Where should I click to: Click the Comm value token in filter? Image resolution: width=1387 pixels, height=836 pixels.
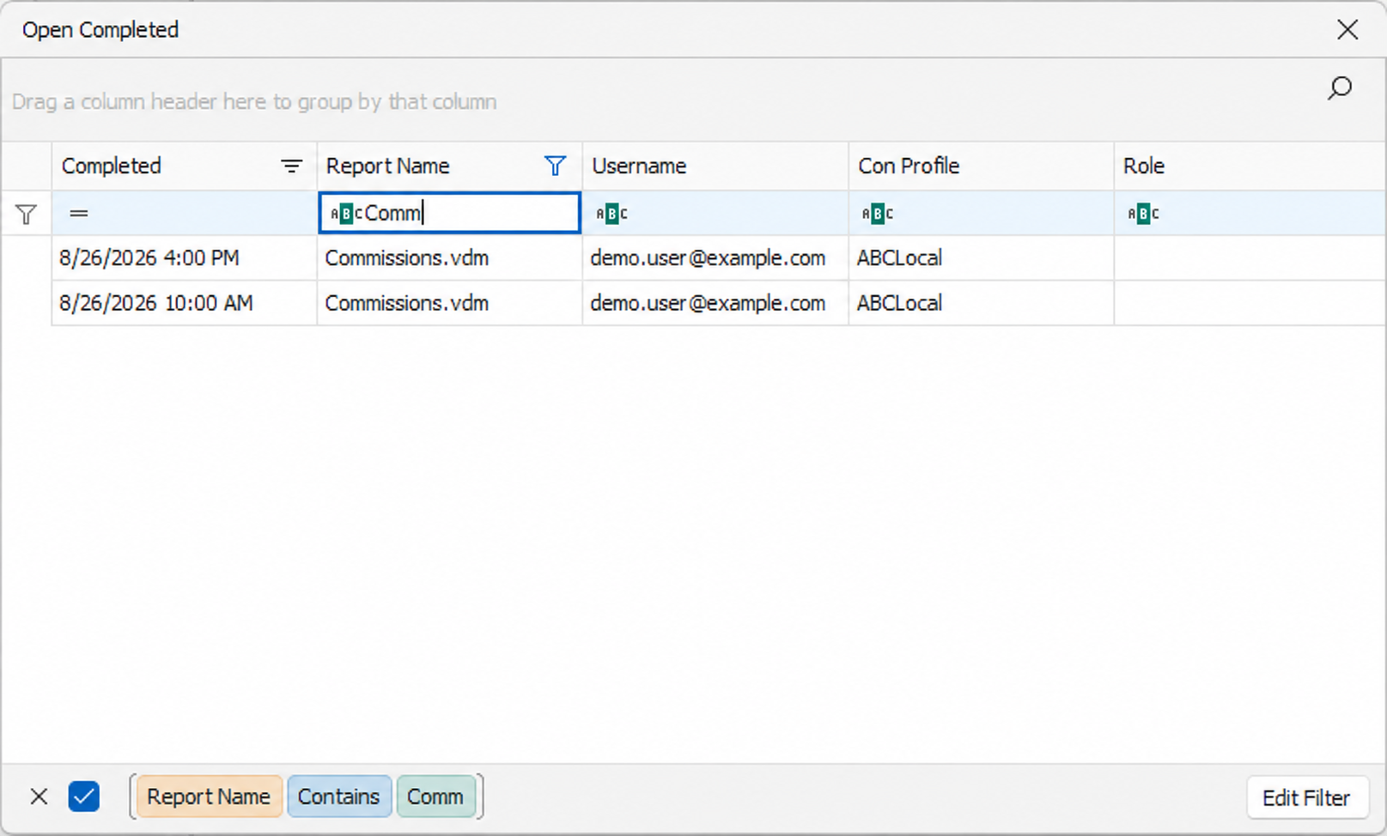pyautogui.click(x=435, y=797)
